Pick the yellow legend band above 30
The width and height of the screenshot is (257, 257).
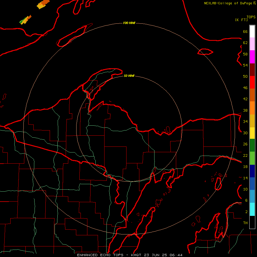[x=252, y=133]
